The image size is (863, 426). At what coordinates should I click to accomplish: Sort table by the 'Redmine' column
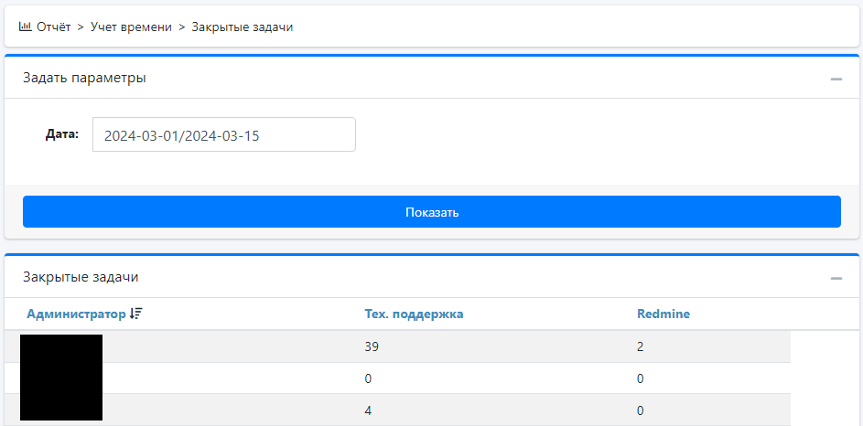(x=663, y=314)
